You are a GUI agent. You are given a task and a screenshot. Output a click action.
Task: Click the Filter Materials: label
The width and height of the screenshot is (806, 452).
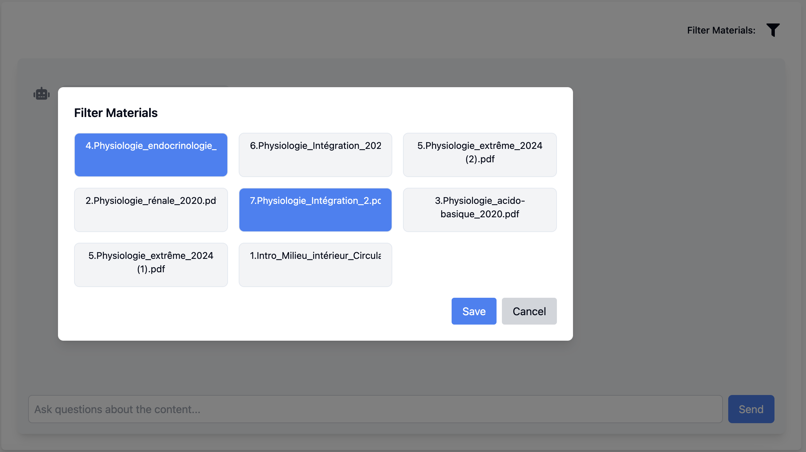[721, 30]
